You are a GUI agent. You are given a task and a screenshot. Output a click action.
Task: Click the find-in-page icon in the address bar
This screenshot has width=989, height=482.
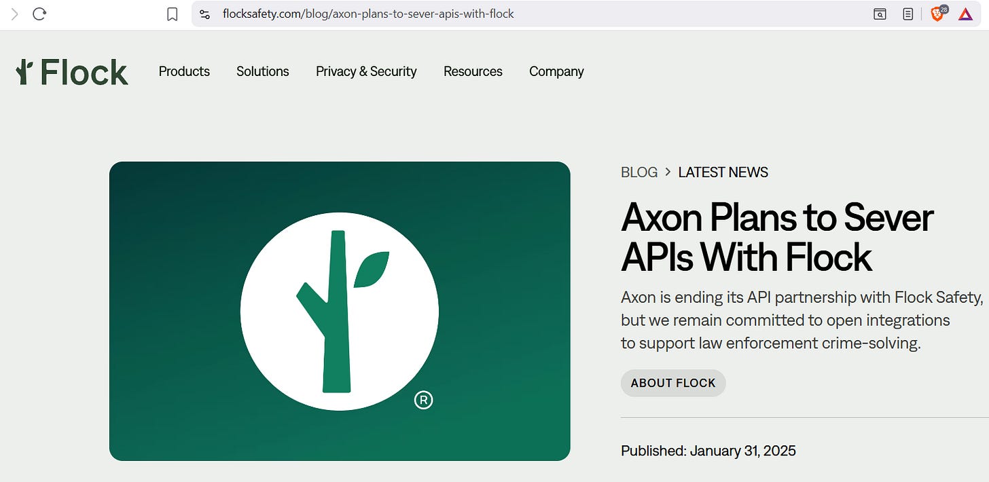(x=880, y=14)
